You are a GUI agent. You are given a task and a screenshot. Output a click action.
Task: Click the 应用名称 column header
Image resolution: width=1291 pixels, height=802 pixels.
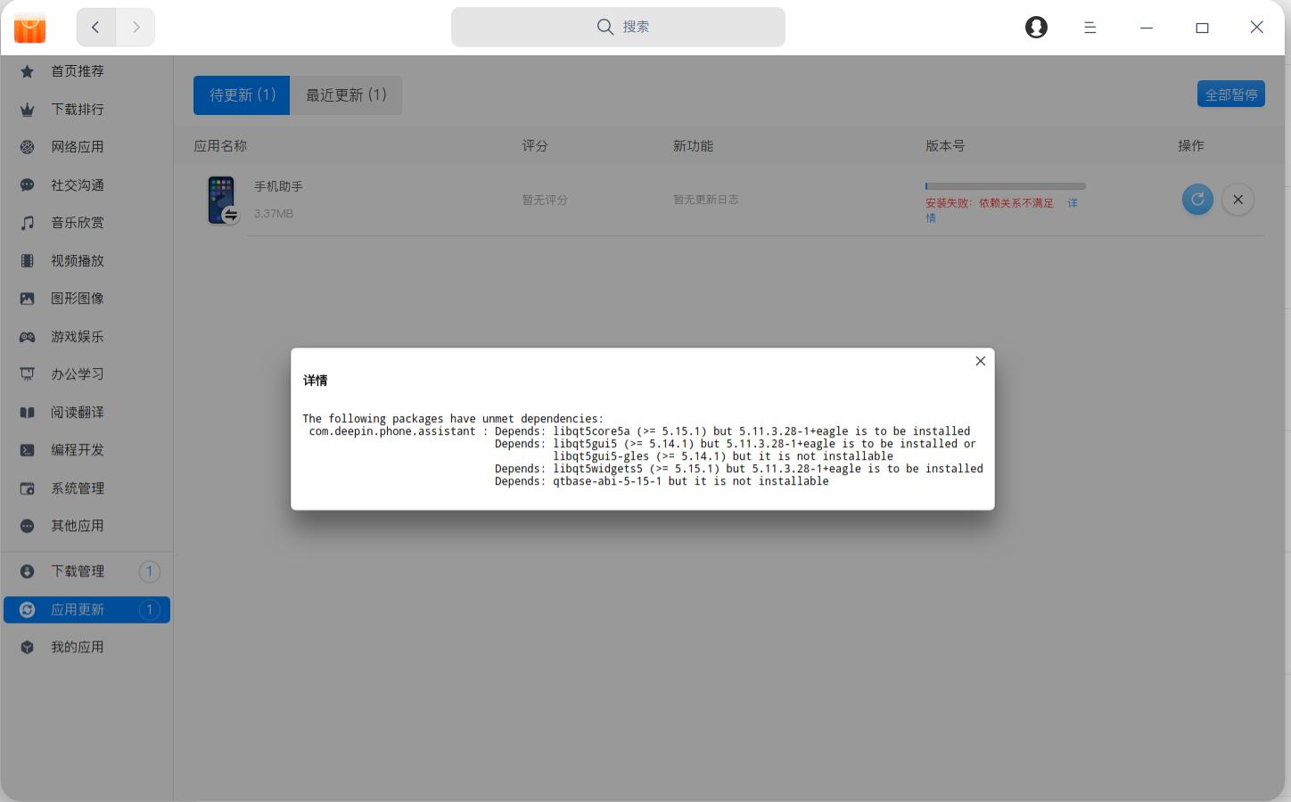tap(220, 146)
